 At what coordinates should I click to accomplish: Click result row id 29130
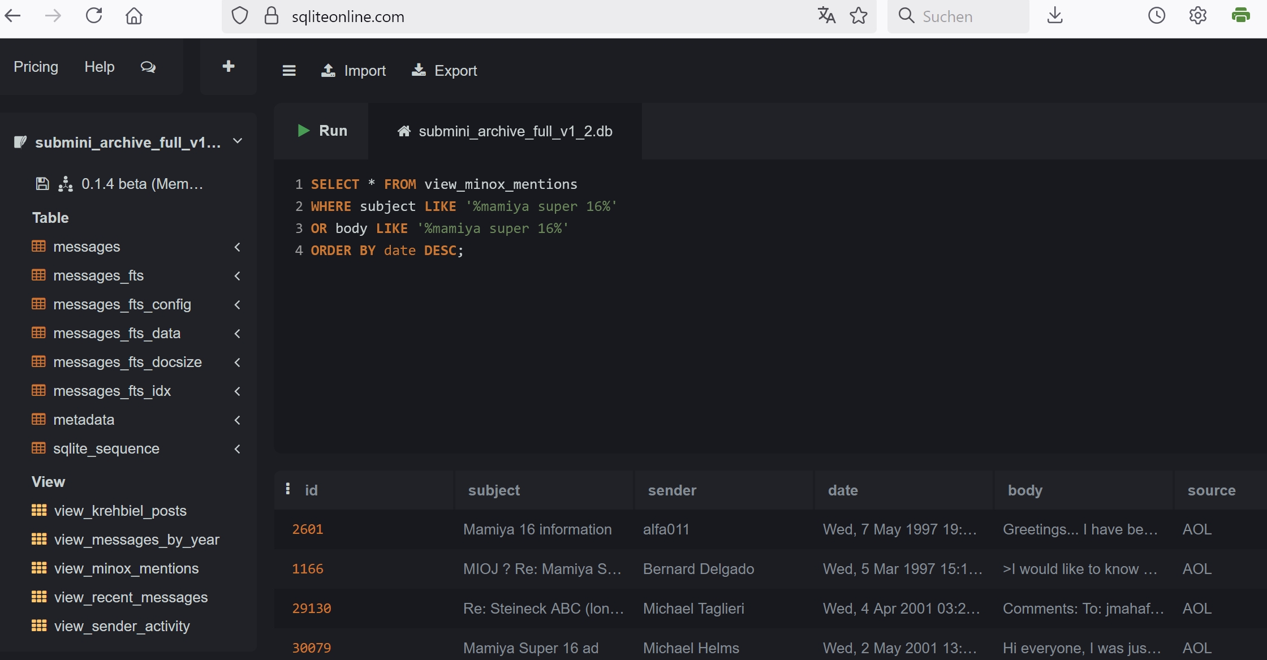[x=312, y=609]
